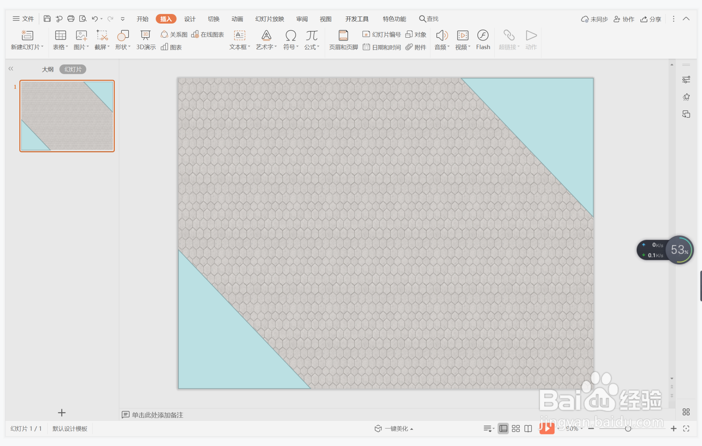Switch to slide sorter view

tap(516, 428)
